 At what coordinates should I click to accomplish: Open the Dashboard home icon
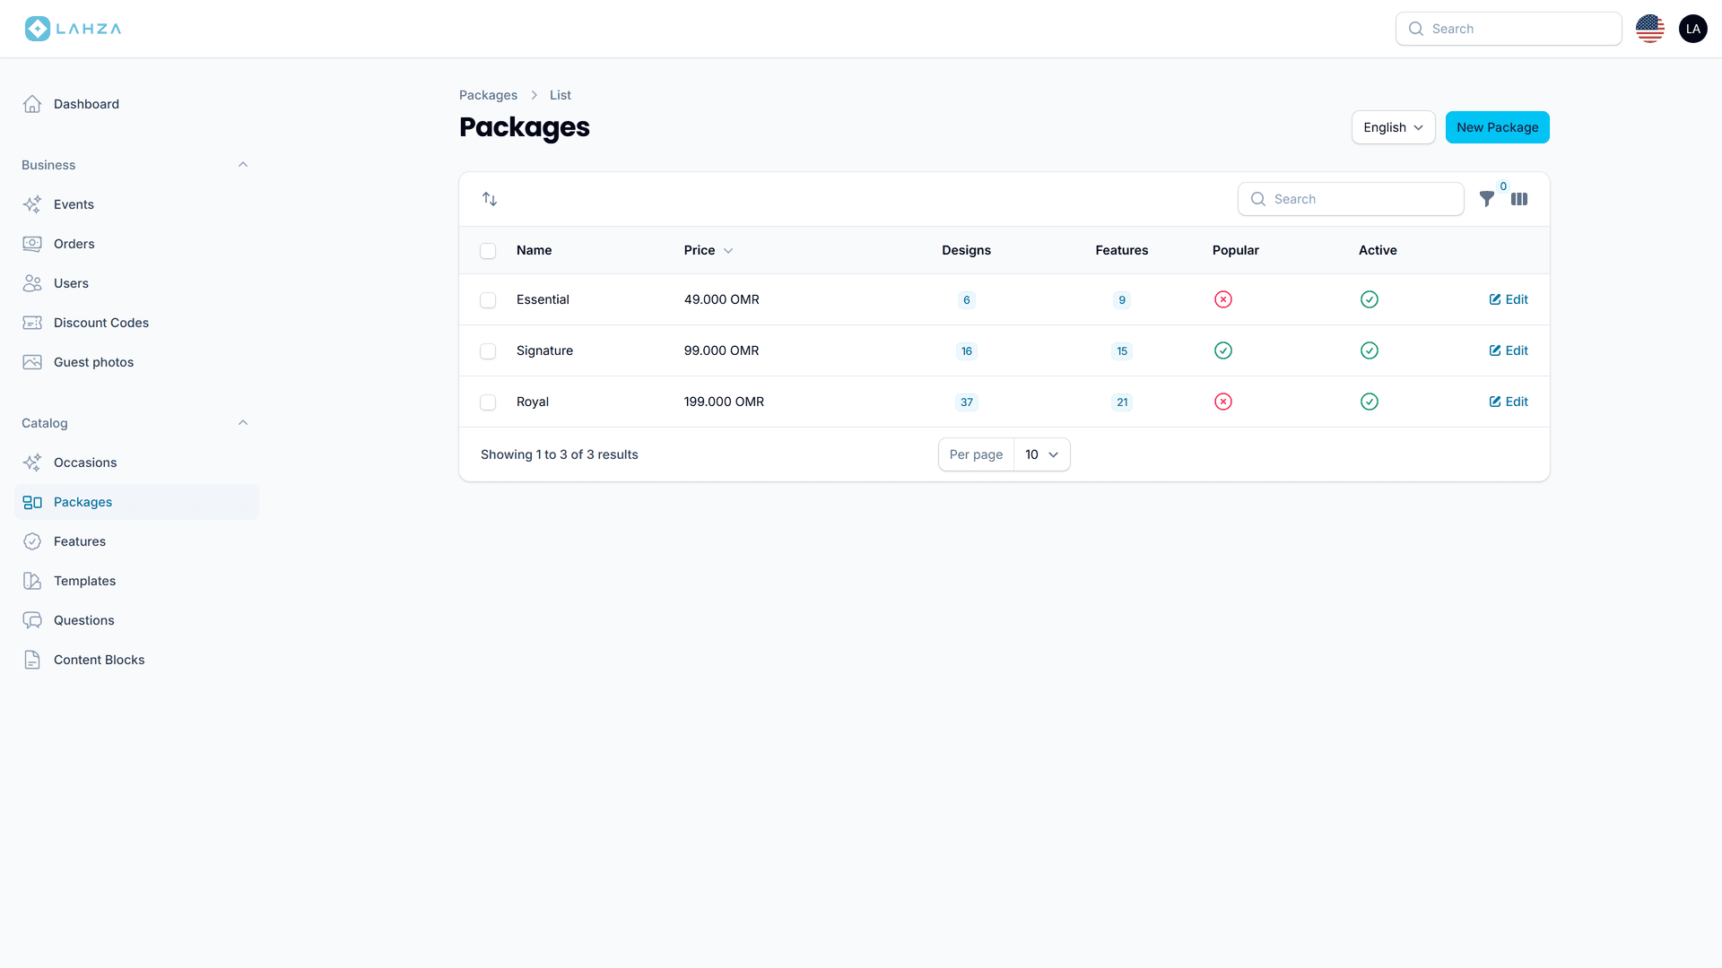tap(32, 104)
